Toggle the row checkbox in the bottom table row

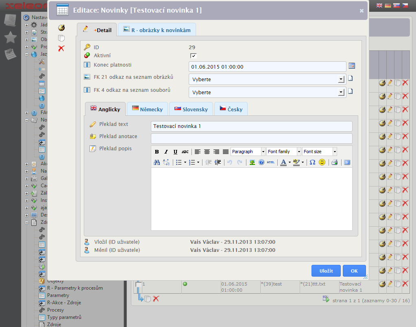pos(138,284)
